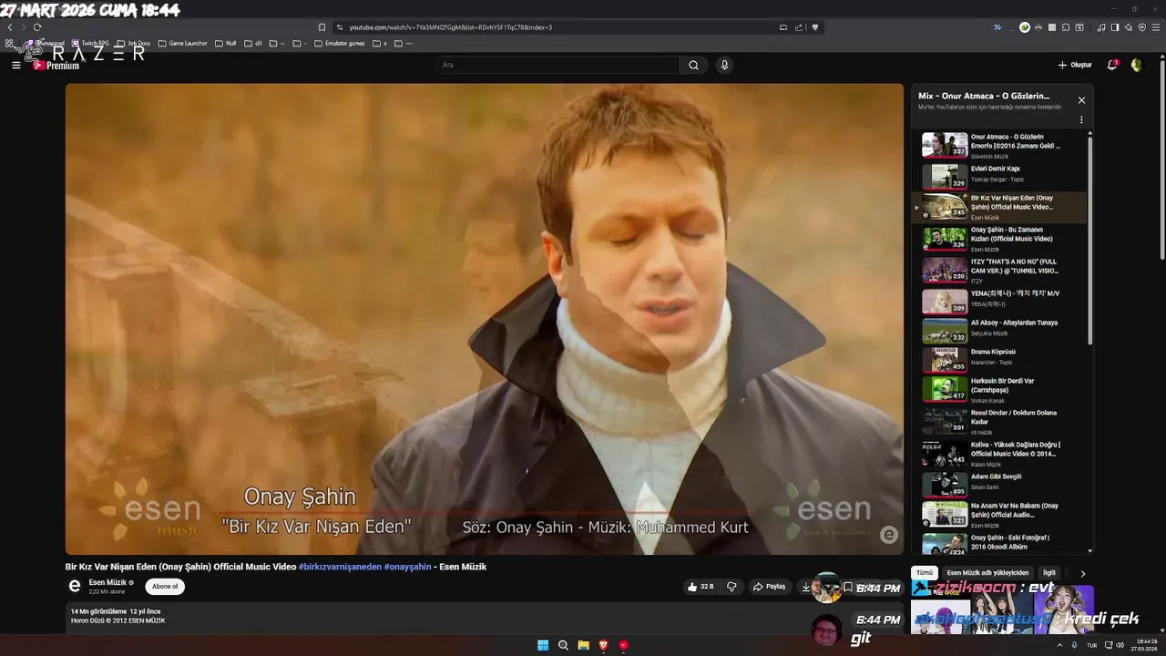
Task: Dislike the video with thumbs down
Action: 731,587
